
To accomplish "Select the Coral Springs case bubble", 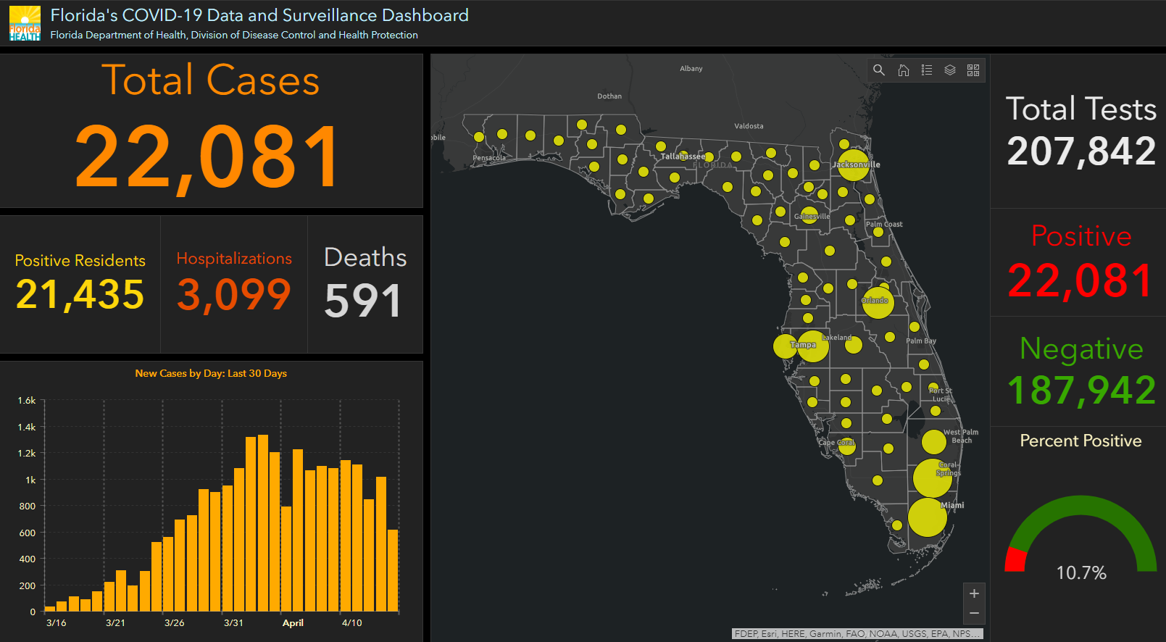I will tap(932, 478).
